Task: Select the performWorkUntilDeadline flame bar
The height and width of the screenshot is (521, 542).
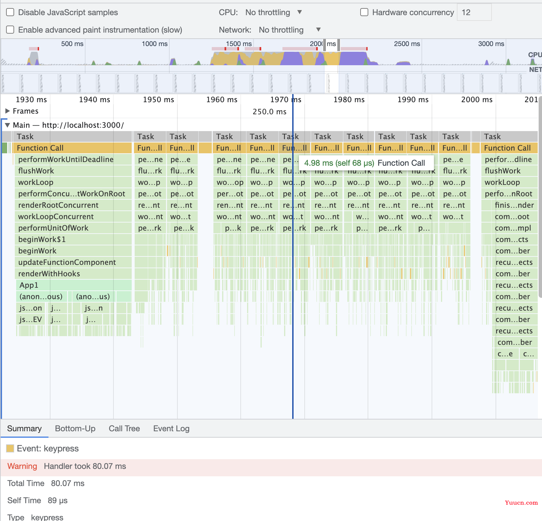Action: click(72, 159)
